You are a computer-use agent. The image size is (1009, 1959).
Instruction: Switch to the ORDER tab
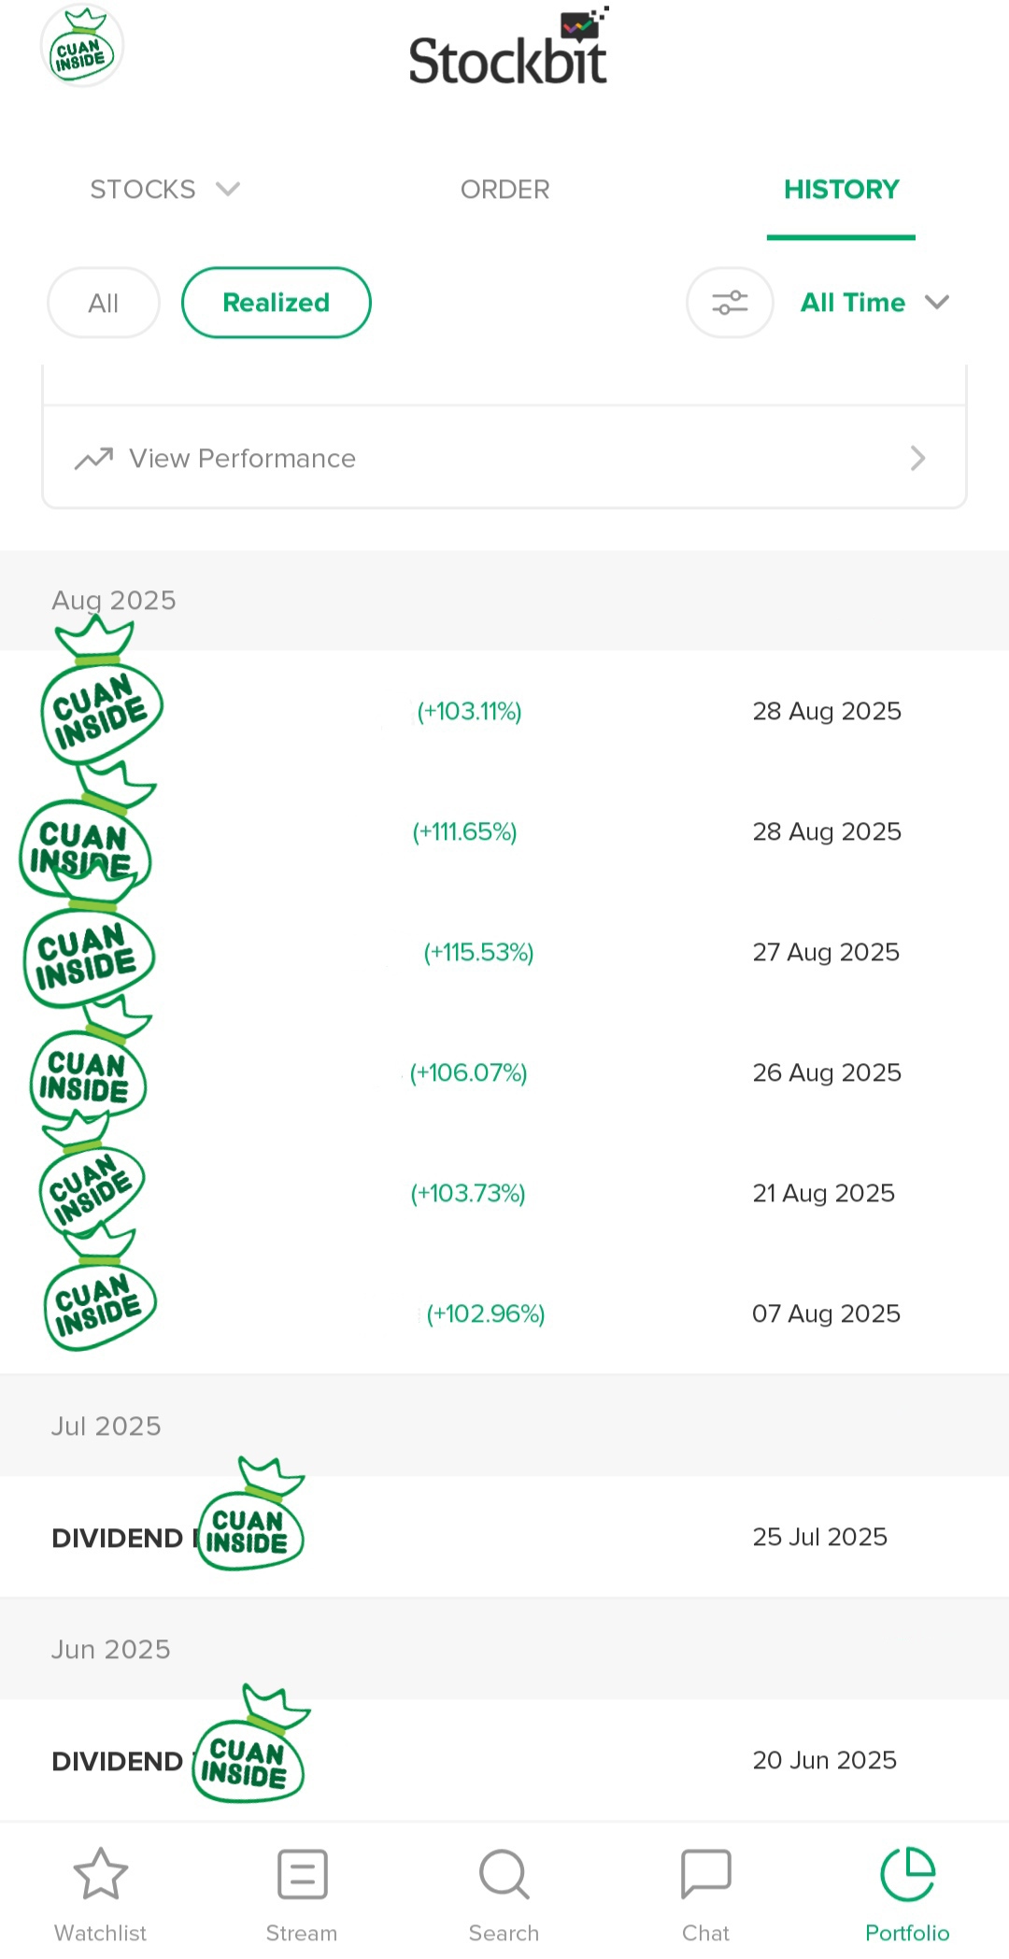pos(504,190)
